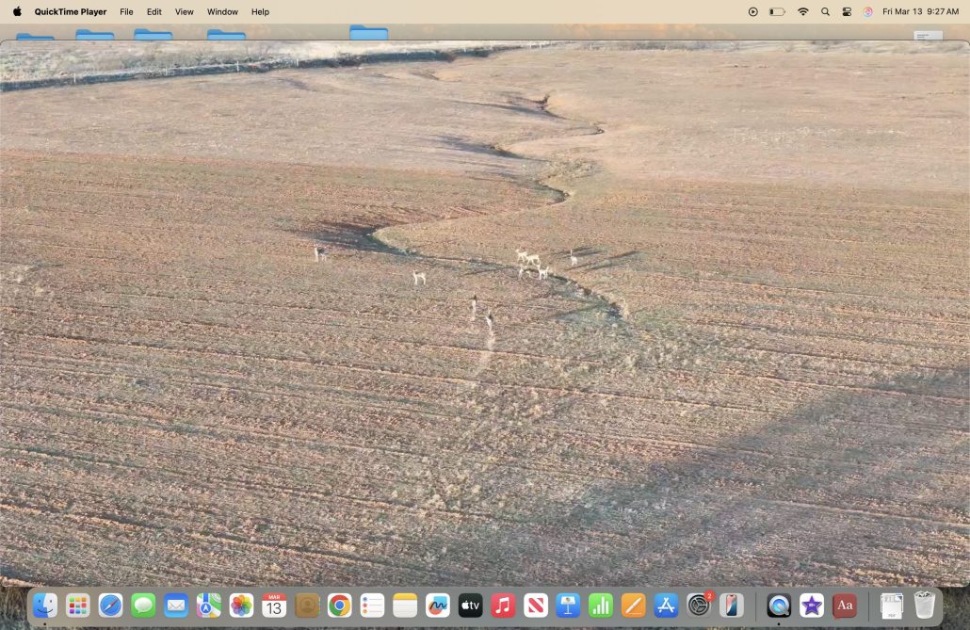Click the Now Playing menu bar icon

pos(752,12)
